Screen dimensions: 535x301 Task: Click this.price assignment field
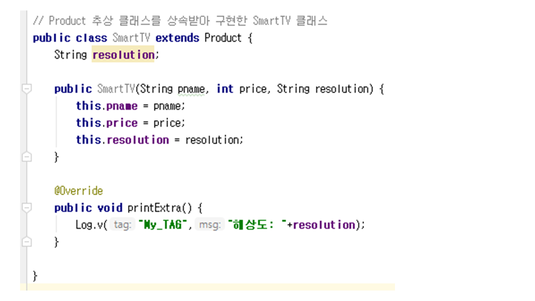(122, 123)
